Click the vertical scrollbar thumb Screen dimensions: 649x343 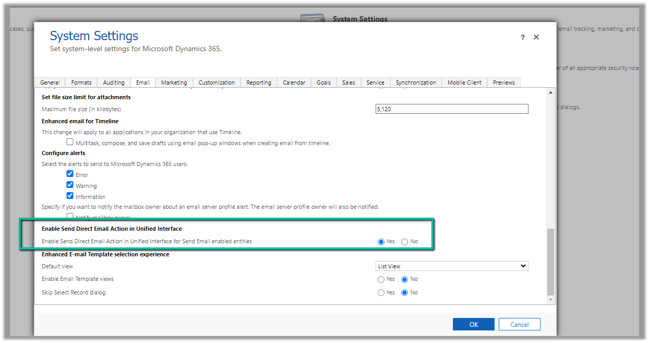coord(550,261)
